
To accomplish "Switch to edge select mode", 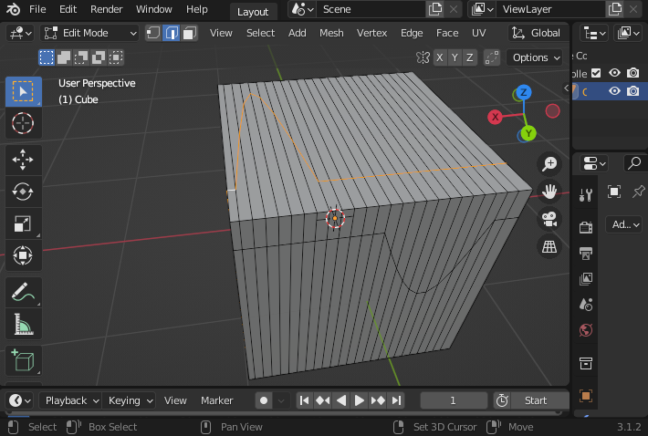I will 171,33.
